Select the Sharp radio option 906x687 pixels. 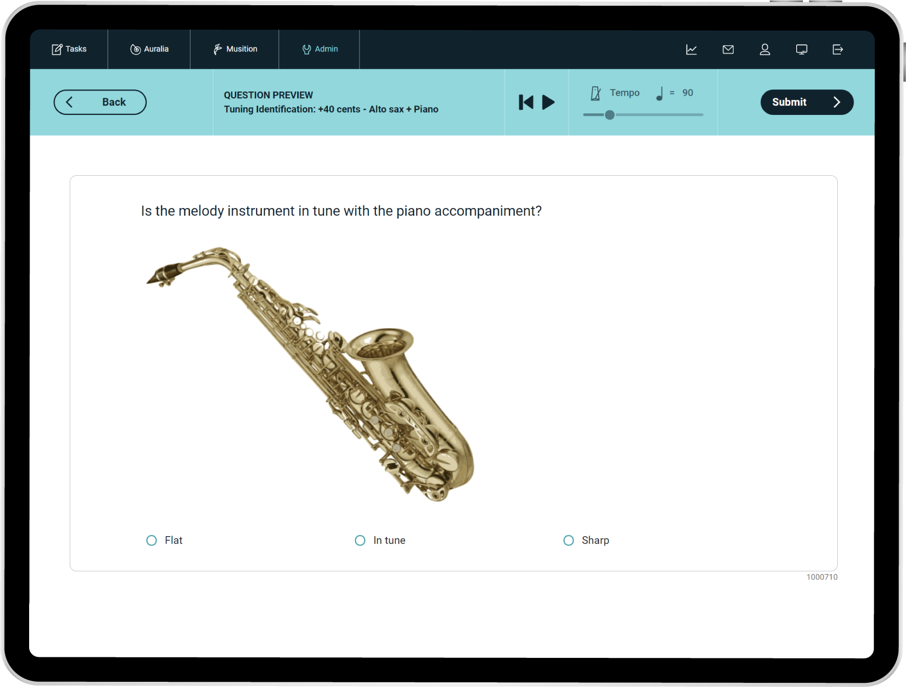[569, 540]
